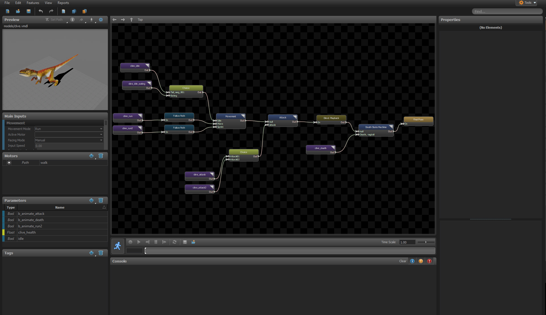
Task: Click the record/capture icon in toolbar
Action: click(x=130, y=242)
